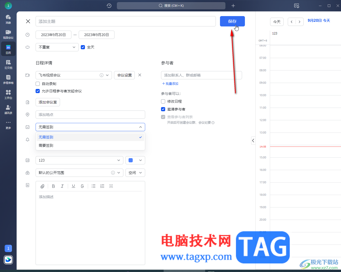Open the repeat (不重复) dropdown
Screen dimensions: 341x272
click(x=57, y=47)
